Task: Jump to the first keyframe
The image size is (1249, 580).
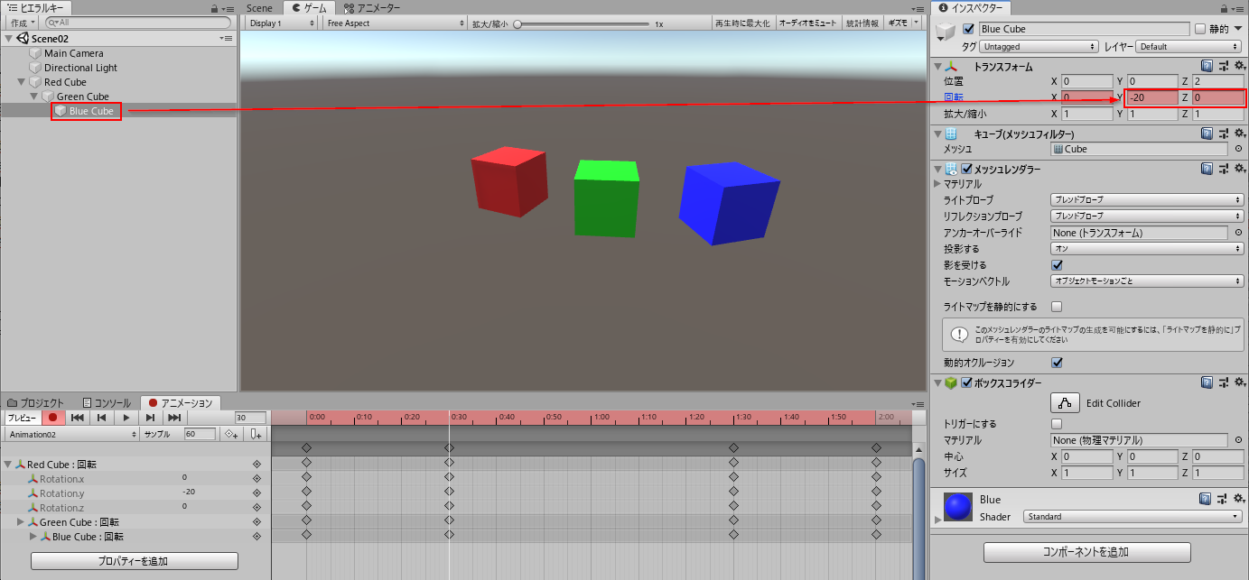Action: (x=77, y=417)
